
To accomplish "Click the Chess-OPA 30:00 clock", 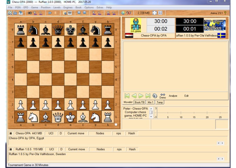I will pos(161,21).
